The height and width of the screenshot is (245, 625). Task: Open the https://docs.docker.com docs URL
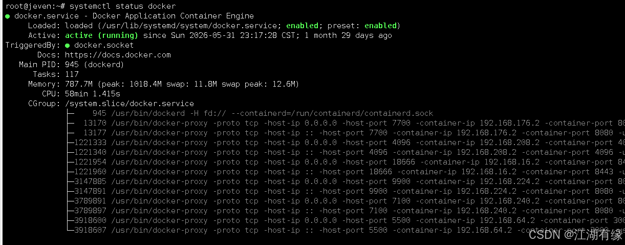(118, 55)
